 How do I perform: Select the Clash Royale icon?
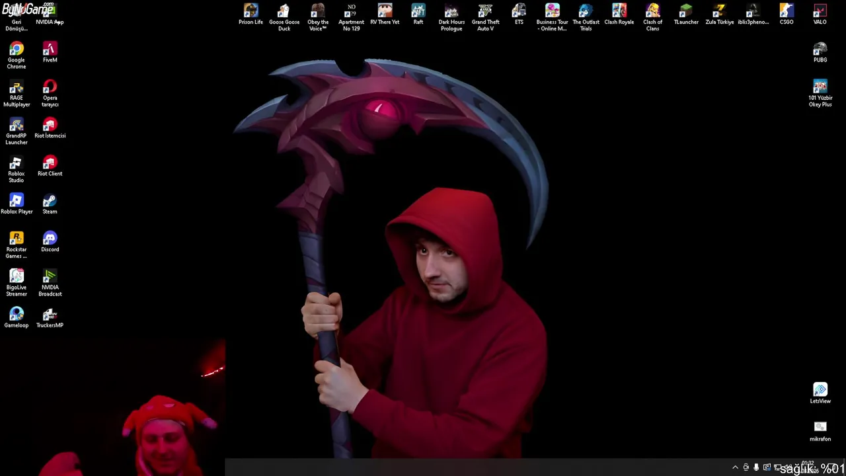coord(619,15)
